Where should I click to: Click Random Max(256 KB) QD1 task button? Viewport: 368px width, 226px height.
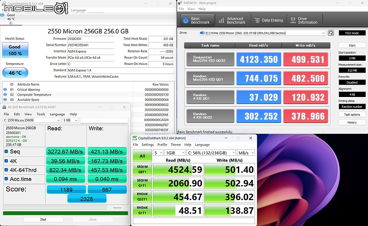[x=210, y=78]
